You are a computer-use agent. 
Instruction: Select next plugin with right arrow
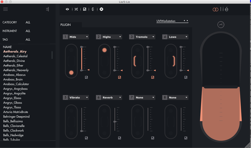187,20
